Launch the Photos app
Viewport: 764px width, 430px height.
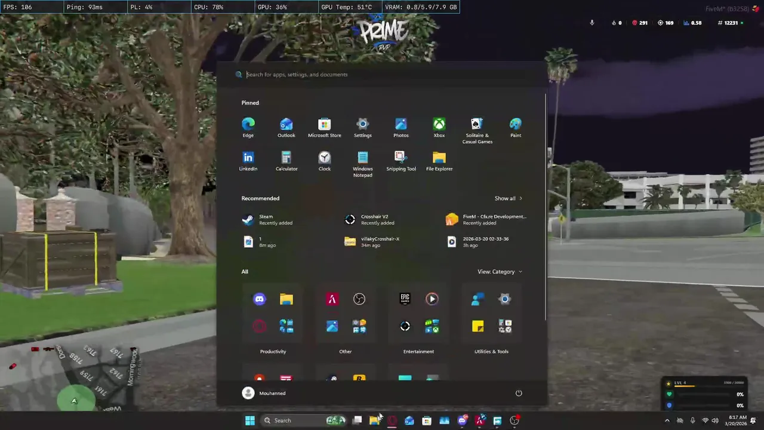point(401,128)
